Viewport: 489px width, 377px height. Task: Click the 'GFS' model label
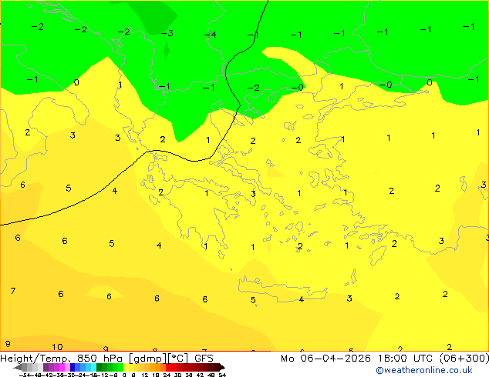coord(204,359)
